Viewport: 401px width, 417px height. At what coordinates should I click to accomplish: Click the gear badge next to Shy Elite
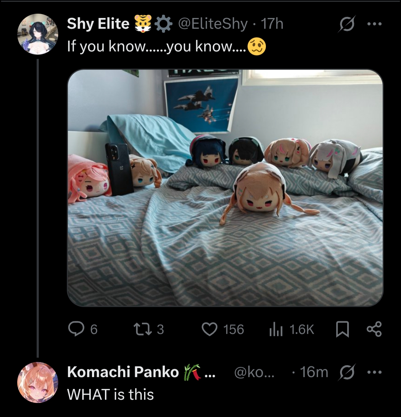163,24
